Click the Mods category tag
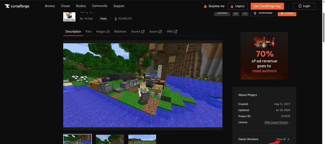Screen dimensions: 325x144 coord(103,19)
